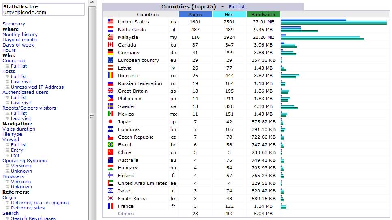The height and width of the screenshot is (220, 392).
Task: Go to Days of month report
Action: (x=19, y=40)
